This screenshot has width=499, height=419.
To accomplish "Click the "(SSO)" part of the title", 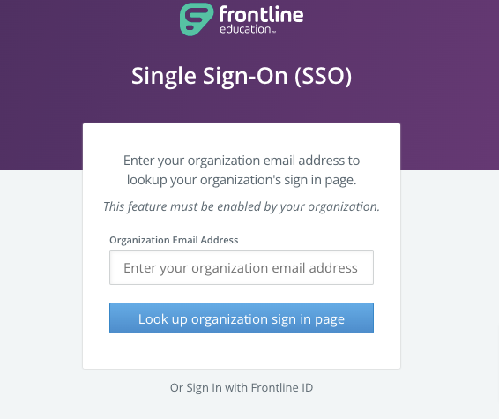I will point(323,77).
